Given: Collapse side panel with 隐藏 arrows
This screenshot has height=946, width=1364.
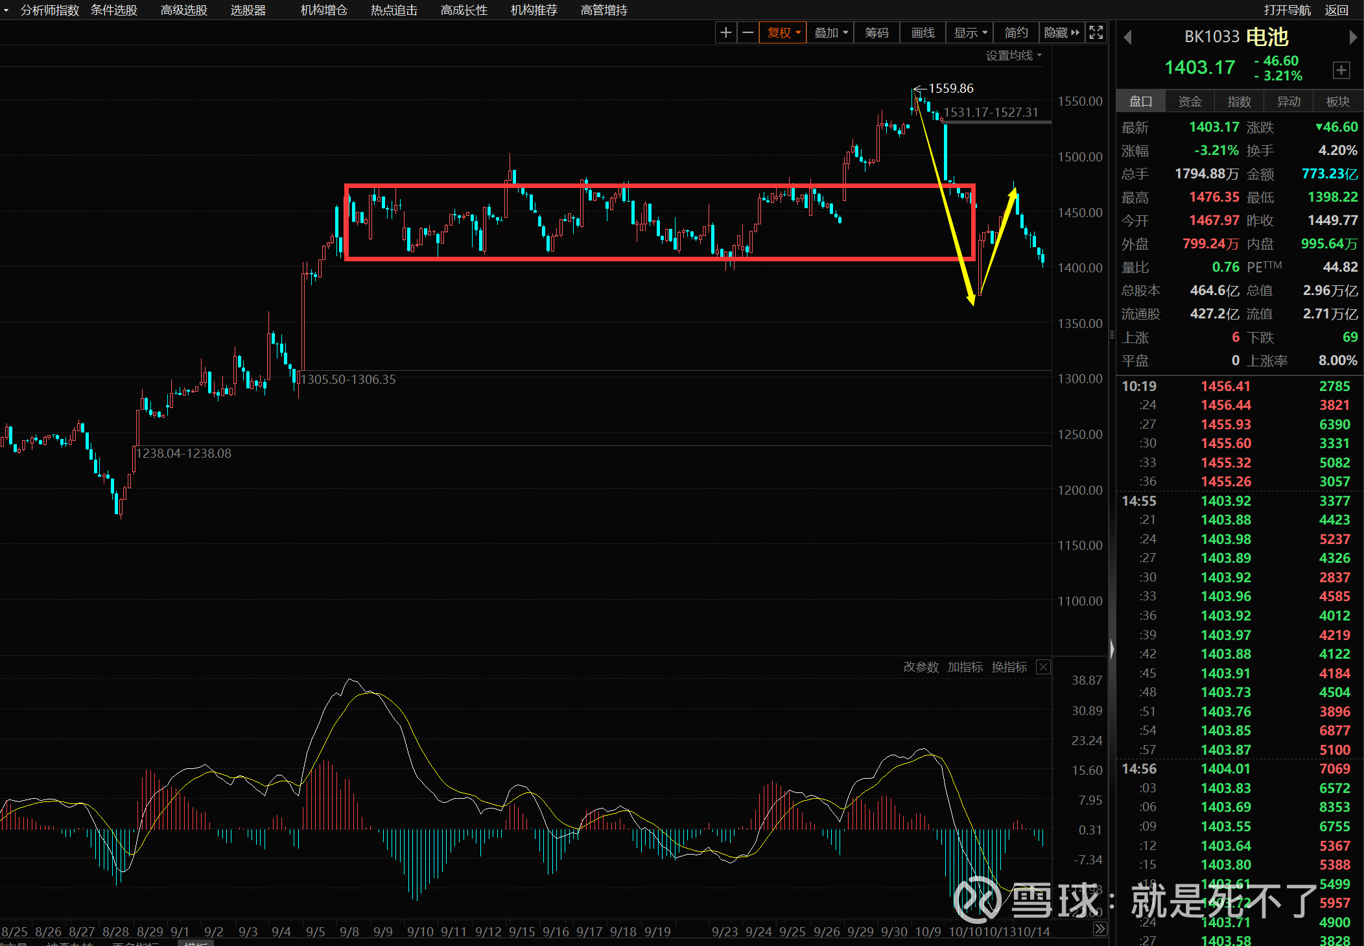Looking at the screenshot, I should pos(1062,32).
